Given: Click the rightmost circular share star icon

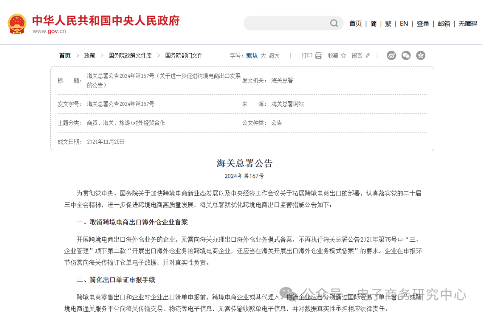Looking at the screenshot, I should pyautogui.click(x=420, y=55).
